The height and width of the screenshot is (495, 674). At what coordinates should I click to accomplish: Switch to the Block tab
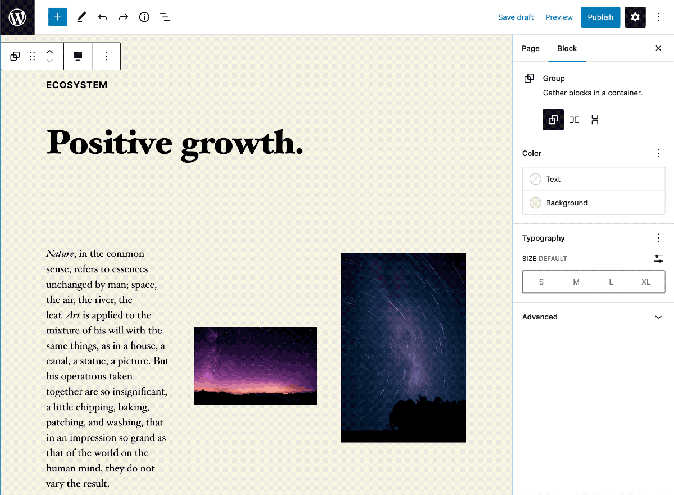pyautogui.click(x=567, y=48)
